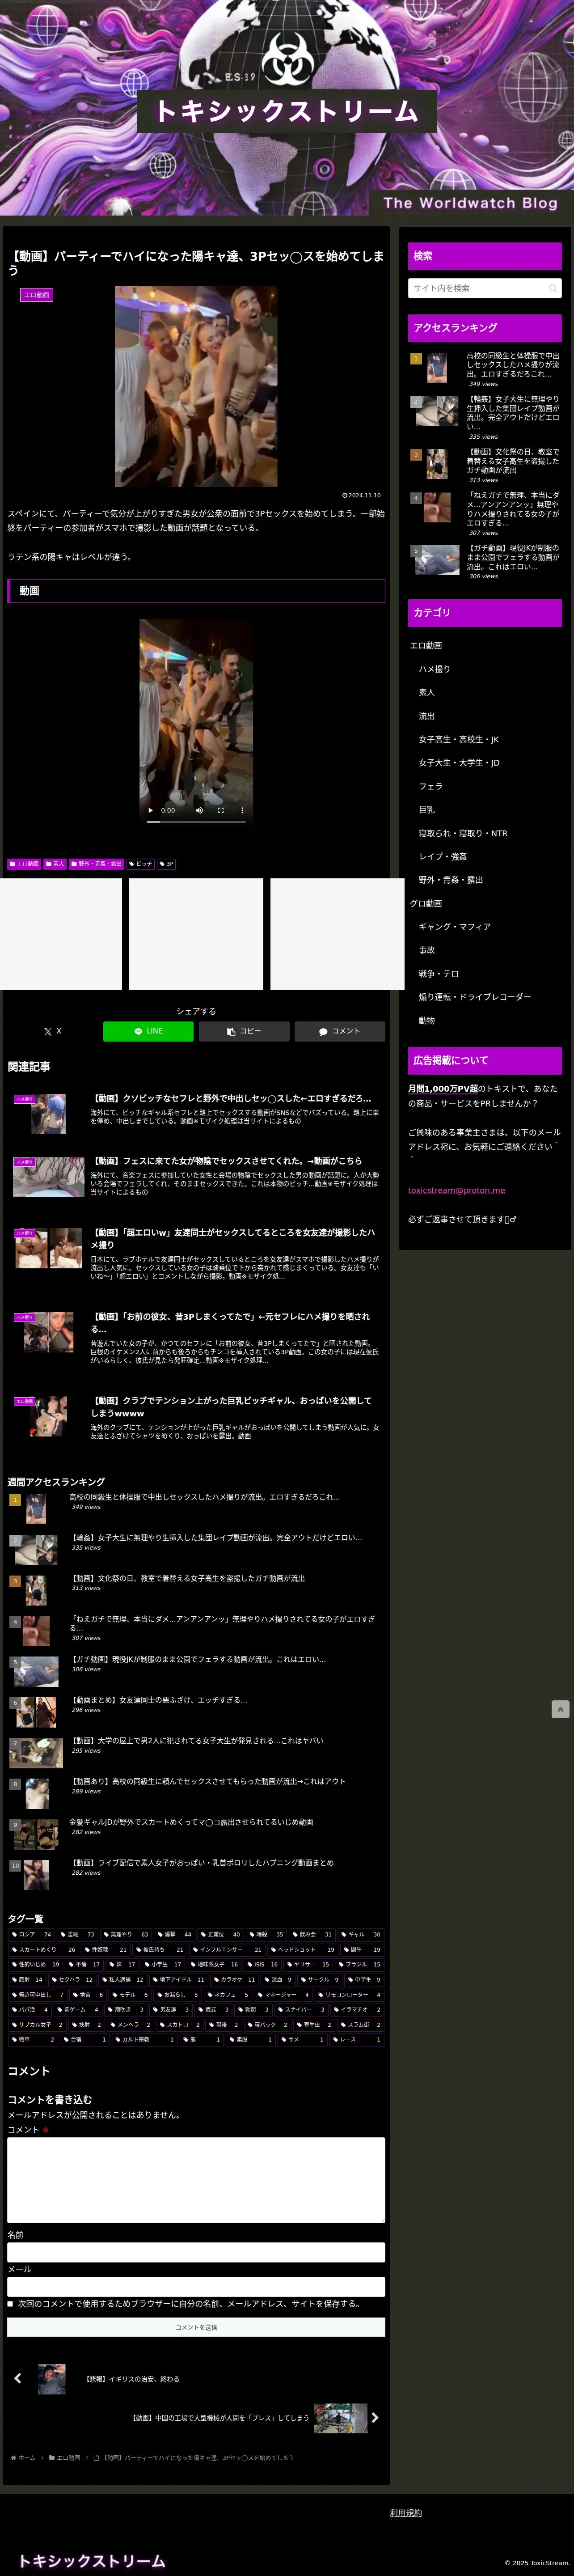Open the 動物 category
Screen dimensions: 574x2576
coord(427,1021)
